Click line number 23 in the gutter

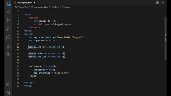(x=18, y=66)
